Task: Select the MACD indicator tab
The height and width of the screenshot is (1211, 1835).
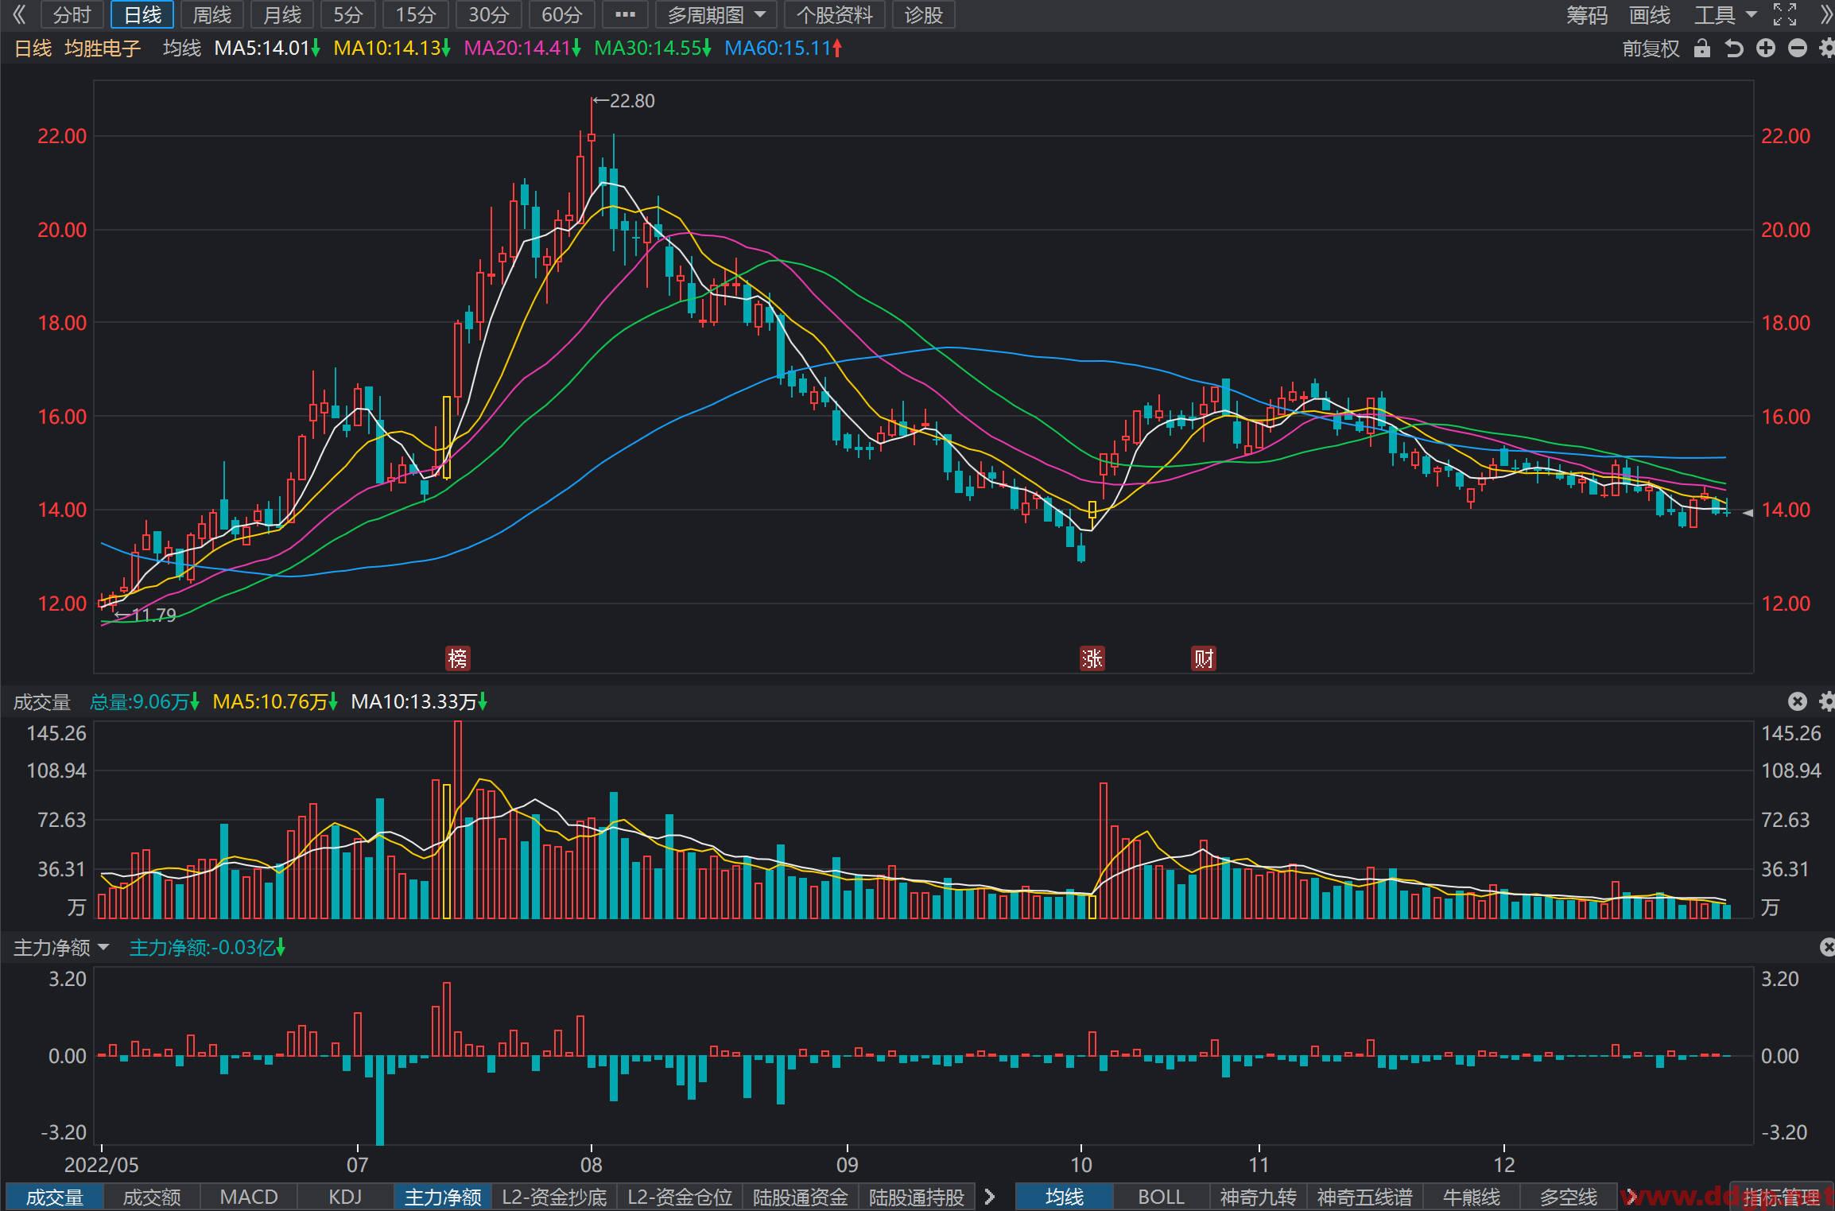Action: pos(249,1197)
